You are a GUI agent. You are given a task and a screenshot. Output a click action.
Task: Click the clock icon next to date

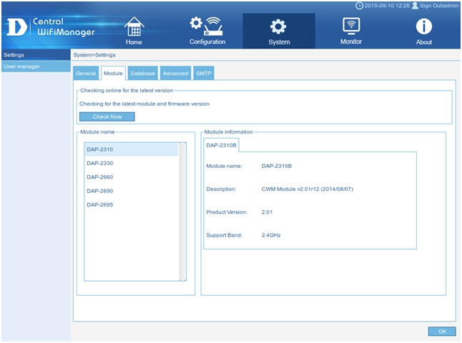(x=359, y=6)
